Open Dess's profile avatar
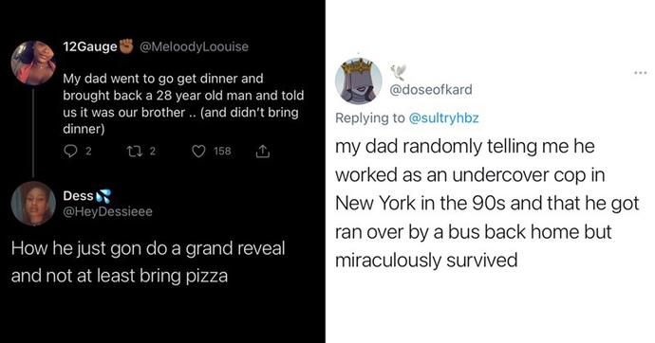 click(33, 204)
